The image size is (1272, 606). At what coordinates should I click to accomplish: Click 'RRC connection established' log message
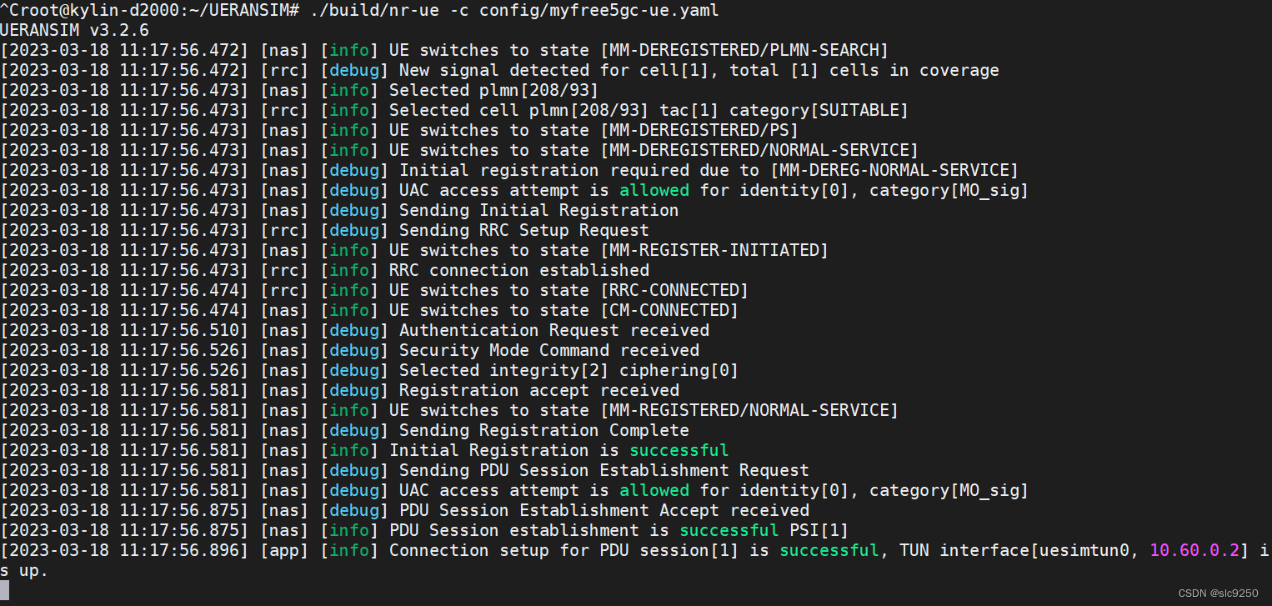[518, 270]
